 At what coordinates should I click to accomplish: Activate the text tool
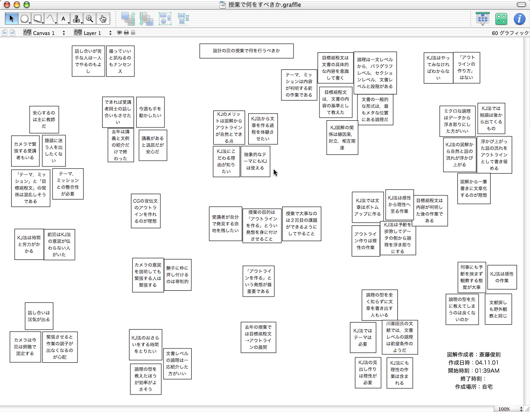pos(64,19)
